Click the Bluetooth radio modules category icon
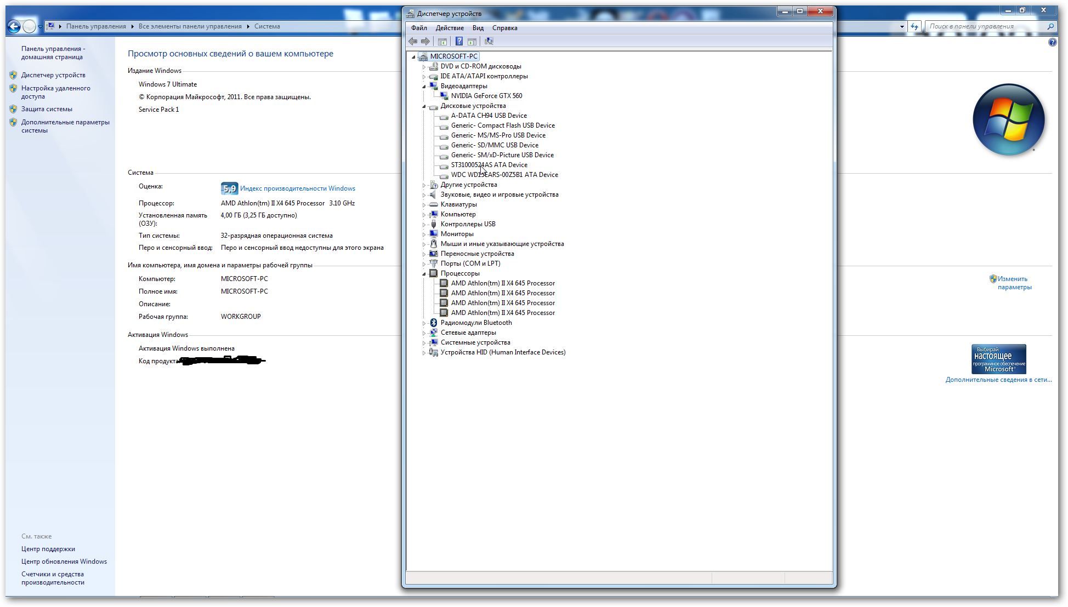 (434, 323)
